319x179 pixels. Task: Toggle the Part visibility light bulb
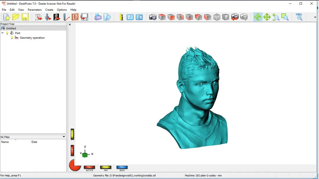coord(7,33)
